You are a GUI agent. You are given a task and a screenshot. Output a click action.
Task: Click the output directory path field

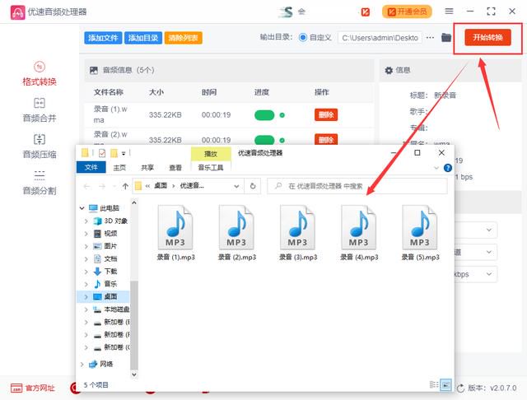380,38
